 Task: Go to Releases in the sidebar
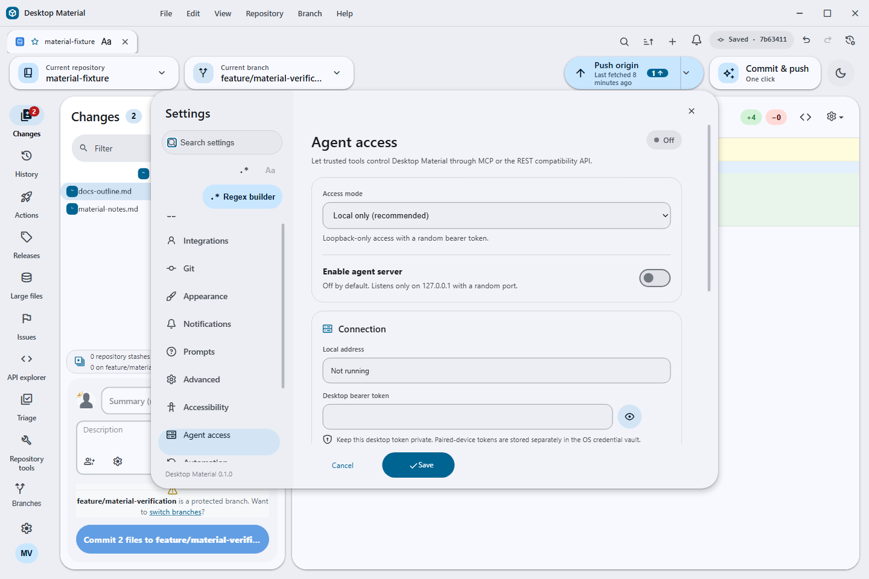click(27, 245)
